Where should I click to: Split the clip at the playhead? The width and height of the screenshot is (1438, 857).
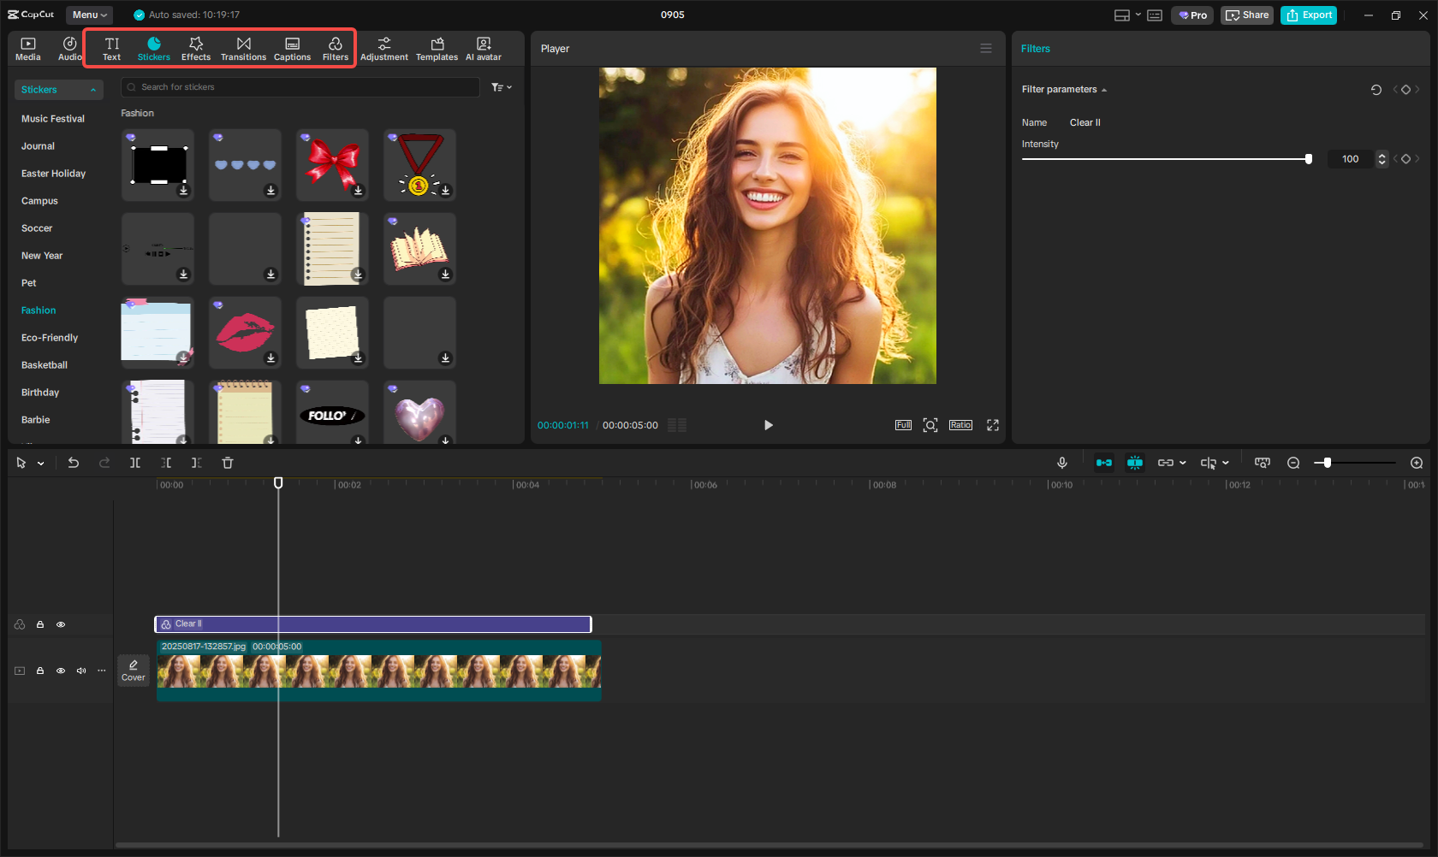tap(135, 463)
